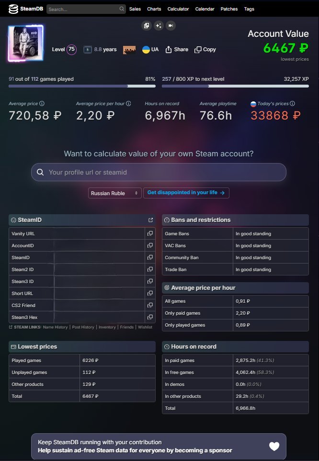Copy the CS2 Friend code
This screenshot has height=461, width=319.
point(150,305)
